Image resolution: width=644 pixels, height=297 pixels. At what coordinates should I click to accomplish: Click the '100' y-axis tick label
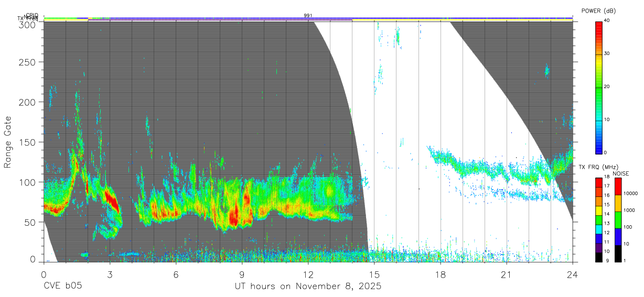(28, 182)
